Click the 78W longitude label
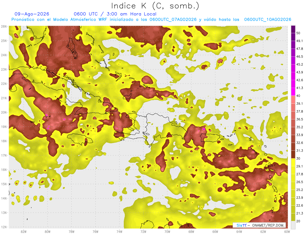This screenshot has height=235, width=305. (x=71, y=232)
